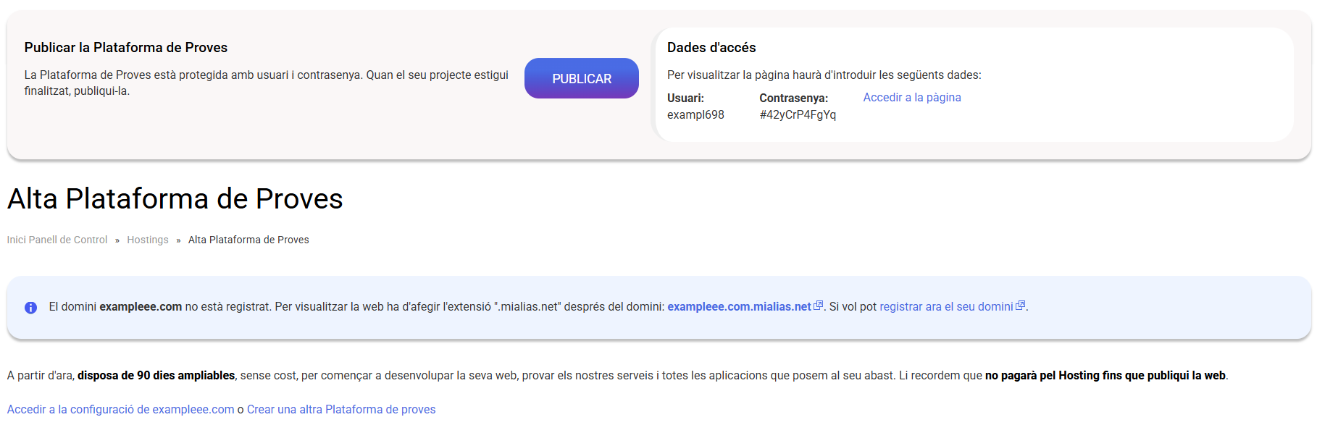This screenshot has width=1317, height=425.
Task: Open 'Accedir a la configuració de exampleee.com'
Action: (120, 410)
